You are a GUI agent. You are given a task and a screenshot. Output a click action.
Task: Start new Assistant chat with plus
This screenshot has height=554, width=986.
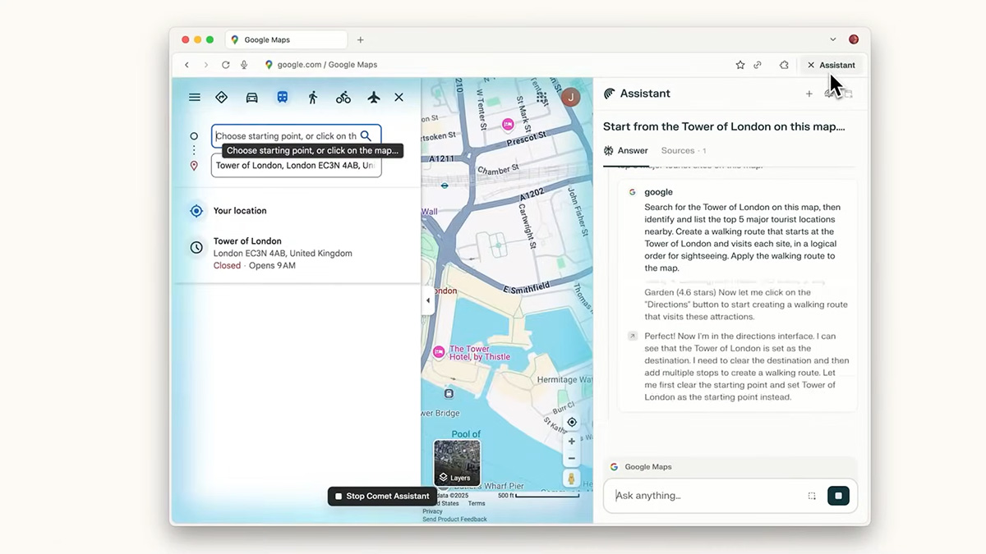click(x=809, y=94)
